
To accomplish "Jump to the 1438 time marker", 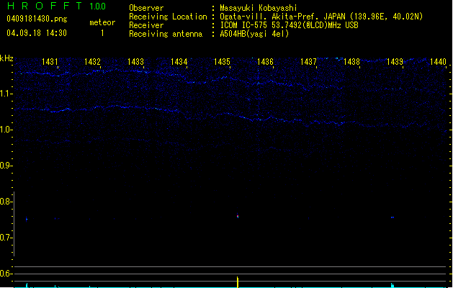I will point(351,63).
